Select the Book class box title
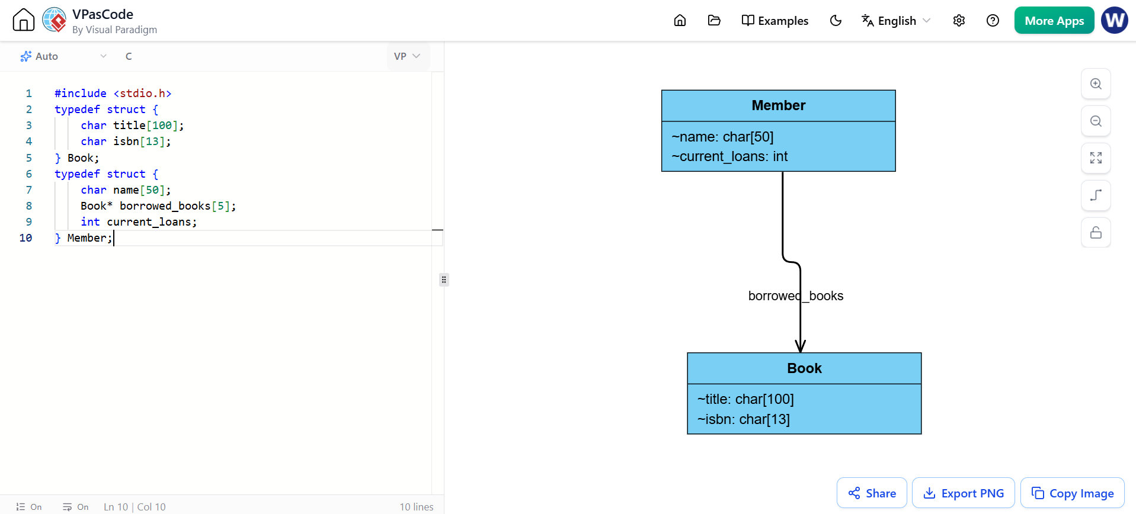Screen dimensions: 1136x514 click(804, 368)
